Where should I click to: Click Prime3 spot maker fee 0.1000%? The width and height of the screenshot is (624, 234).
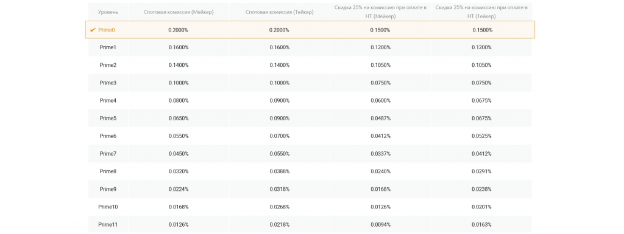point(179,83)
